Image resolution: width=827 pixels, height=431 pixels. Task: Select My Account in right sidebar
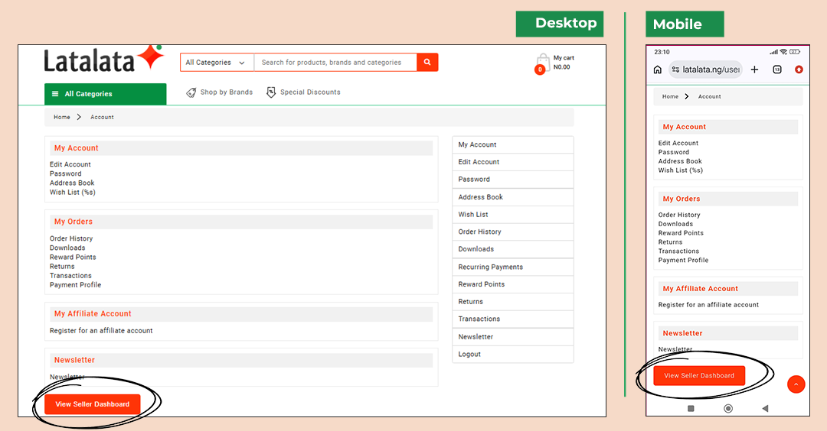tap(512, 144)
